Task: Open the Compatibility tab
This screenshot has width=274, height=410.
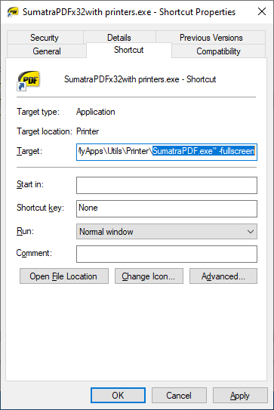Action: point(218,51)
